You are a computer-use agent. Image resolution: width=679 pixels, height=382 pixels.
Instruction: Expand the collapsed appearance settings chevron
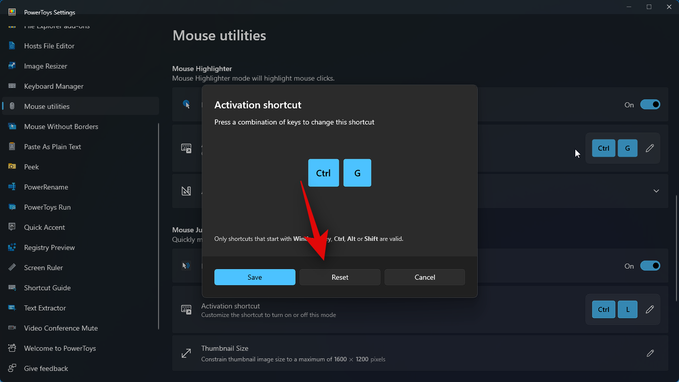point(656,191)
